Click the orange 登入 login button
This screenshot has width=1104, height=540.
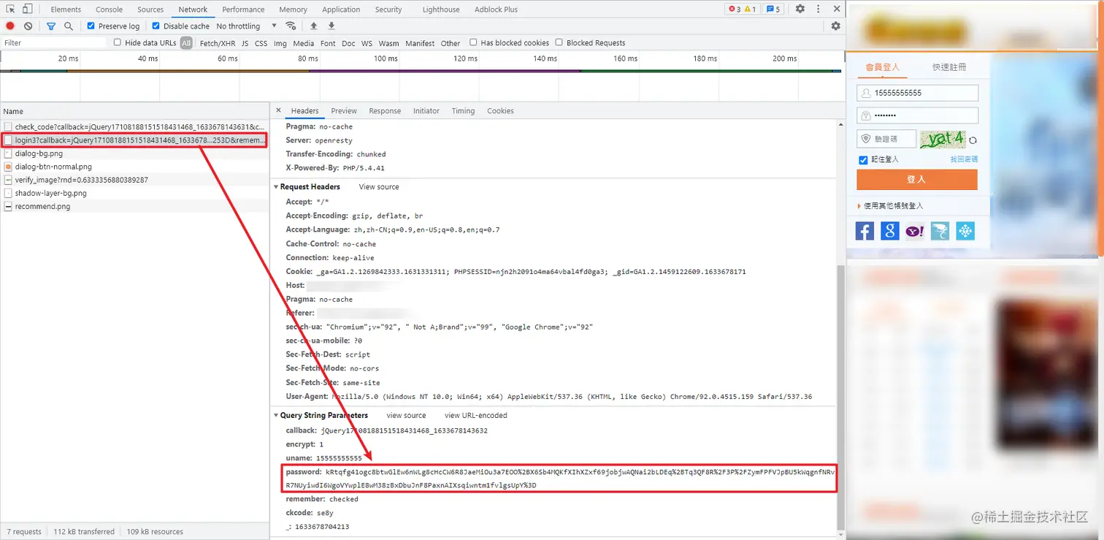[916, 179]
